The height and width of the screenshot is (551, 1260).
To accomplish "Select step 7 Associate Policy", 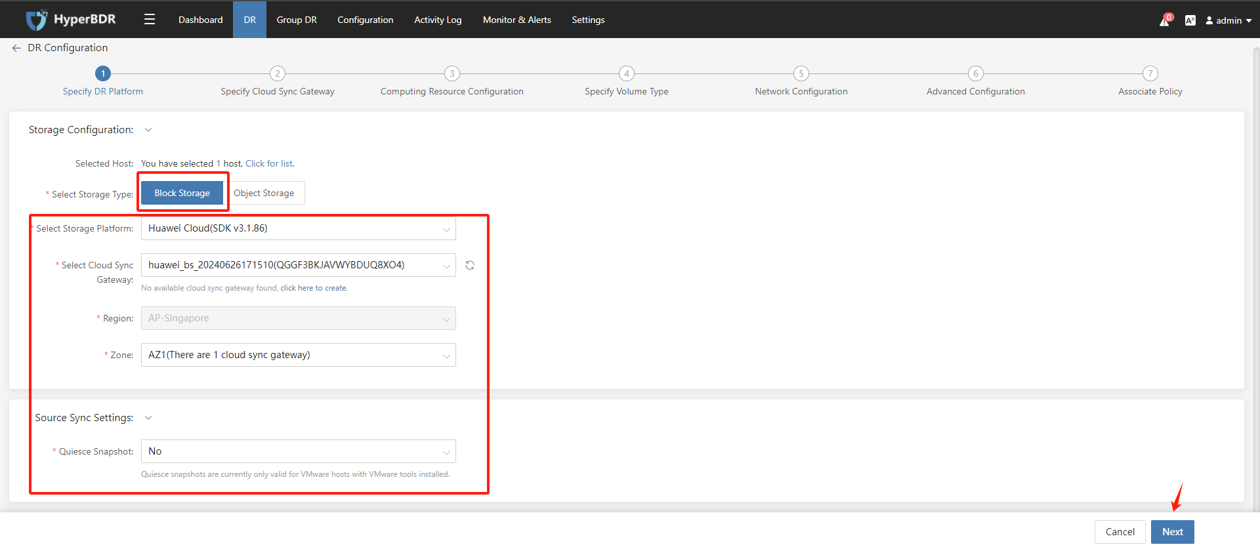I will coord(1150,81).
